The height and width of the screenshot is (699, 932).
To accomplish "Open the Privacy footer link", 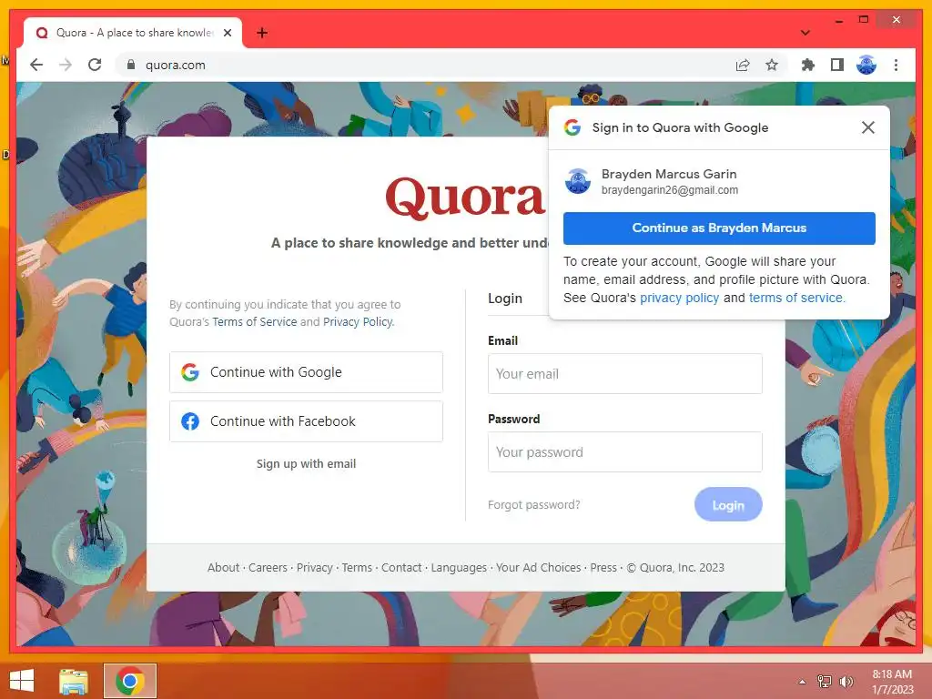I will tap(314, 568).
